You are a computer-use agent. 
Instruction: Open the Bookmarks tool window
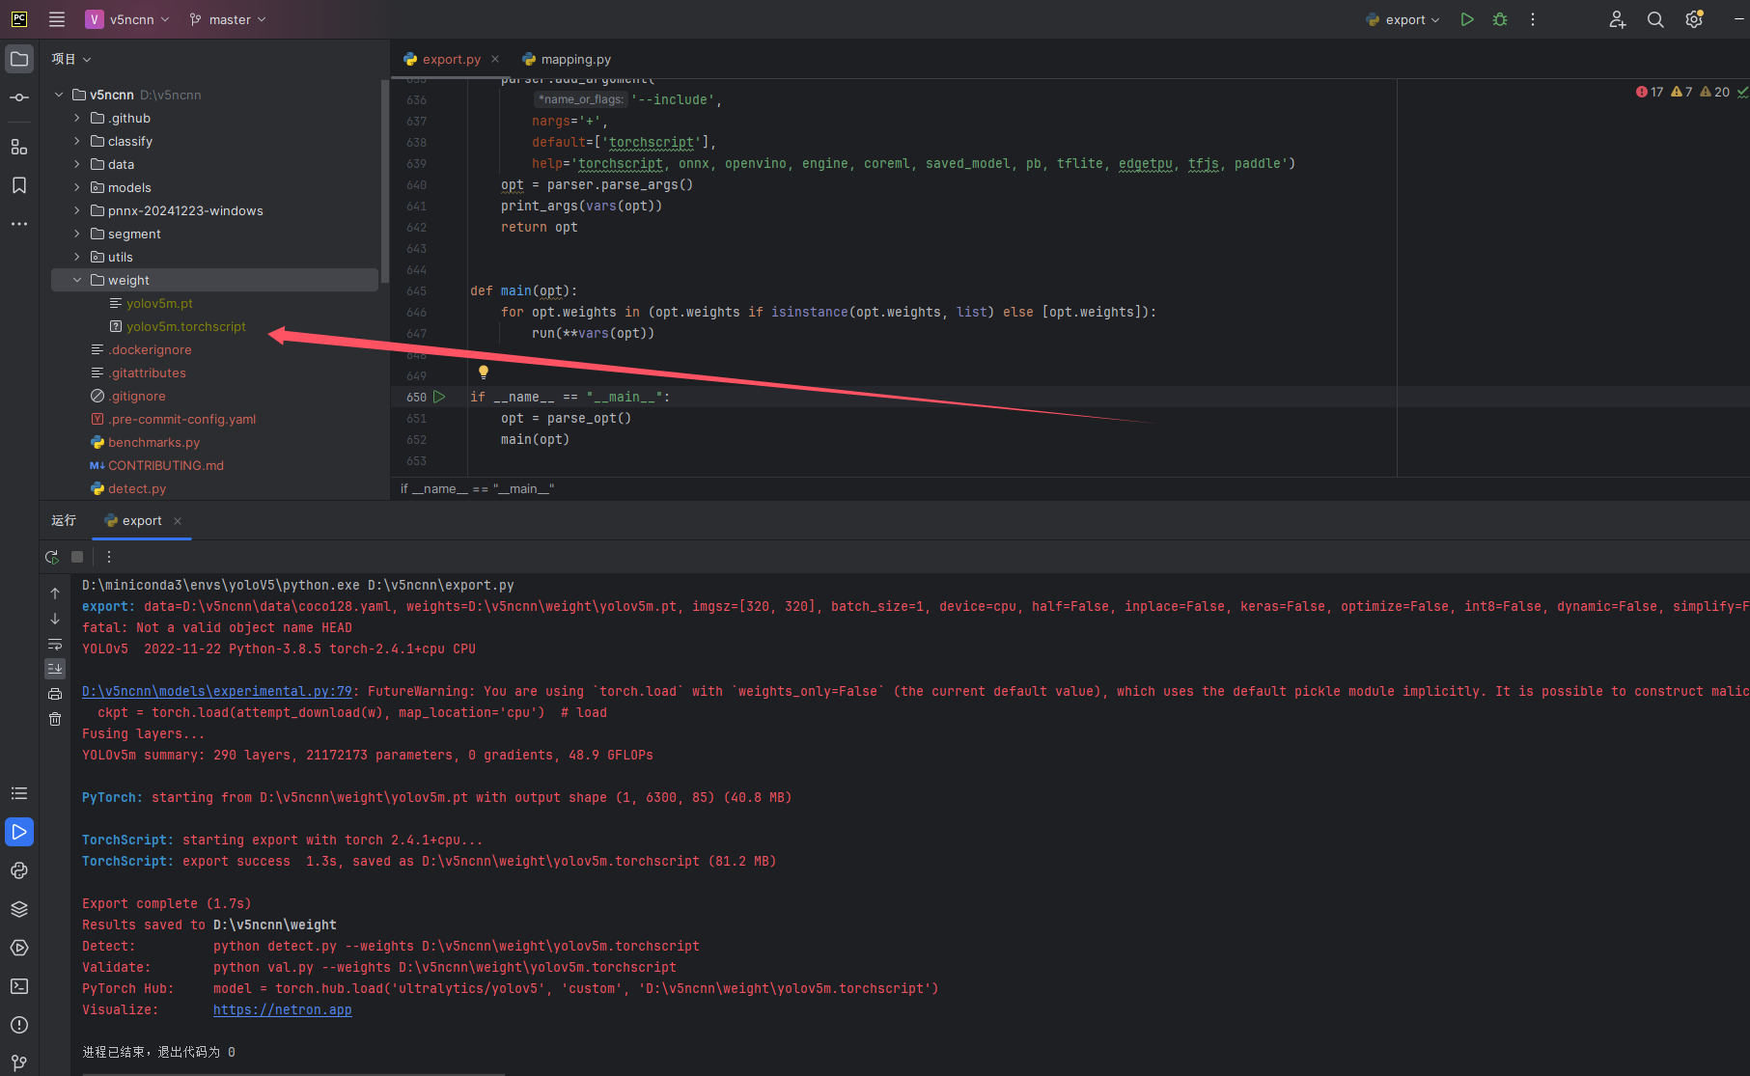[x=19, y=185]
